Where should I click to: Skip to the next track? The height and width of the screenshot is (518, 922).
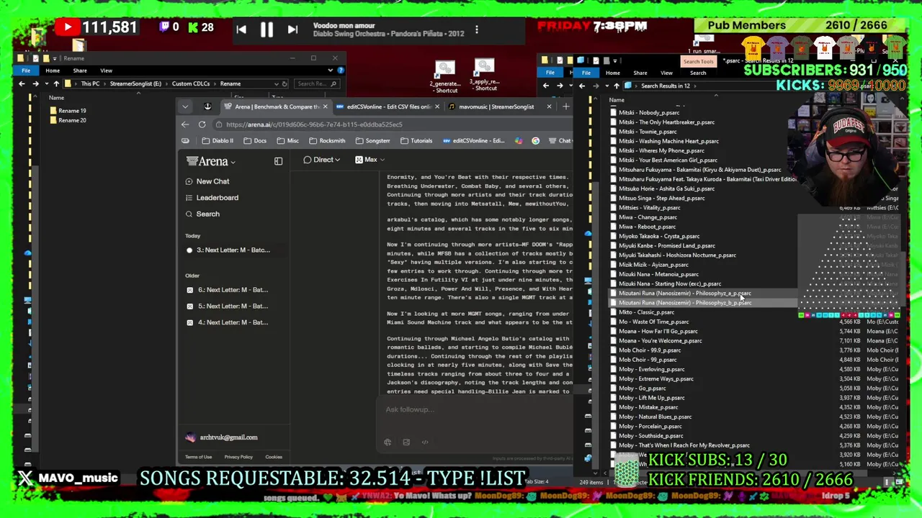[x=292, y=29]
